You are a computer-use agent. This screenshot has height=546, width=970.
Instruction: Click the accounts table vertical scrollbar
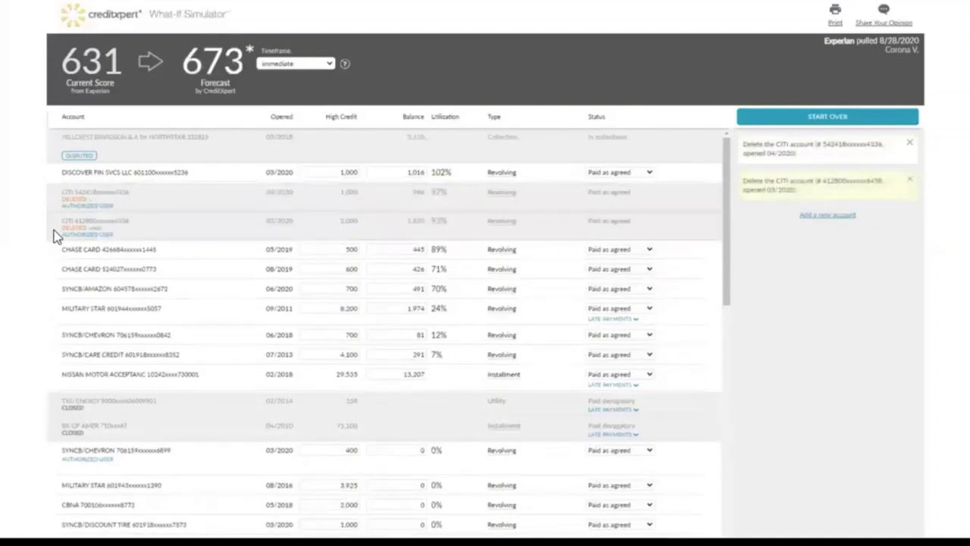click(x=726, y=223)
